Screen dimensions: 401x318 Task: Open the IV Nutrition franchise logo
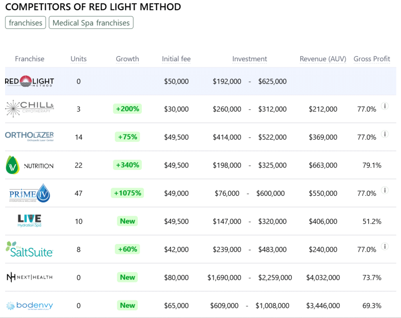pos(29,165)
